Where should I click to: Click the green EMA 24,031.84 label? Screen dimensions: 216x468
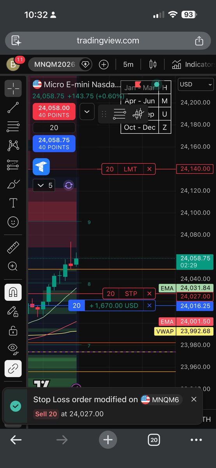[186, 288]
